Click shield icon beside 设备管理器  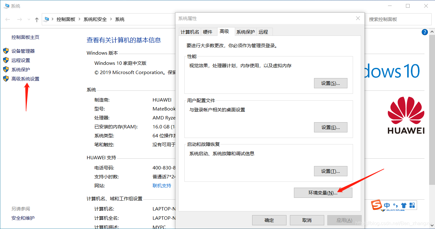pyautogui.click(x=6, y=51)
